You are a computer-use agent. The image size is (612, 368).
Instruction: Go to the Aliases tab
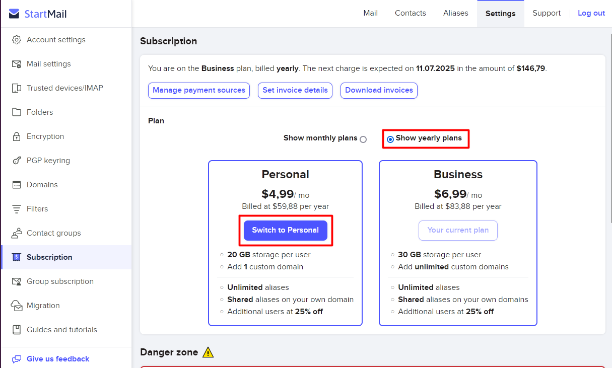coord(456,13)
